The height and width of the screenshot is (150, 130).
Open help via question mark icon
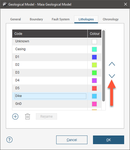9,140
